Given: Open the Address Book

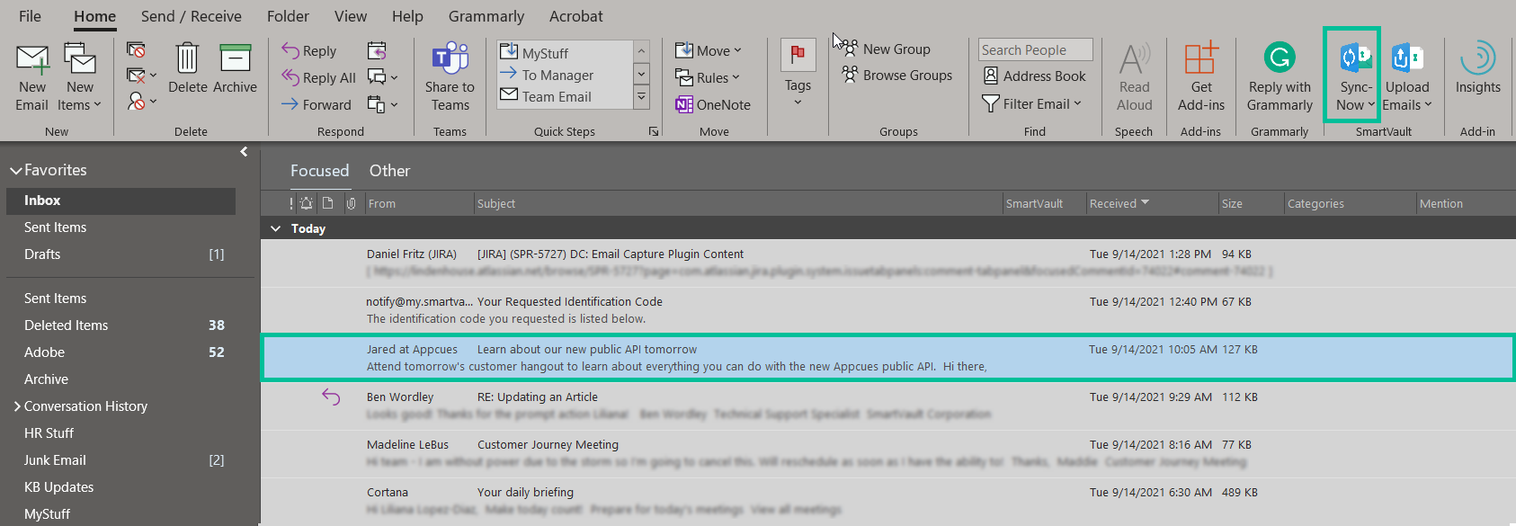Looking at the screenshot, I should point(1034,76).
